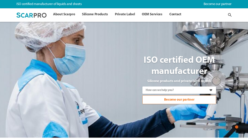Go to the Private Label menu item
Viewport: 248px width, 139px height.
125,14
